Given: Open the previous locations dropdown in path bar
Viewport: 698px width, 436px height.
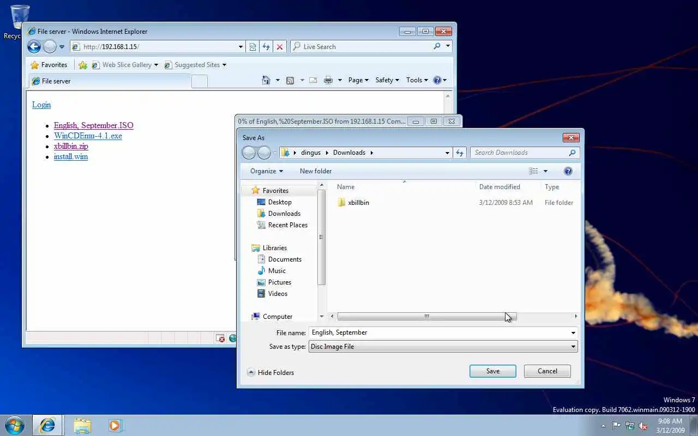Looking at the screenshot, I should tap(447, 153).
